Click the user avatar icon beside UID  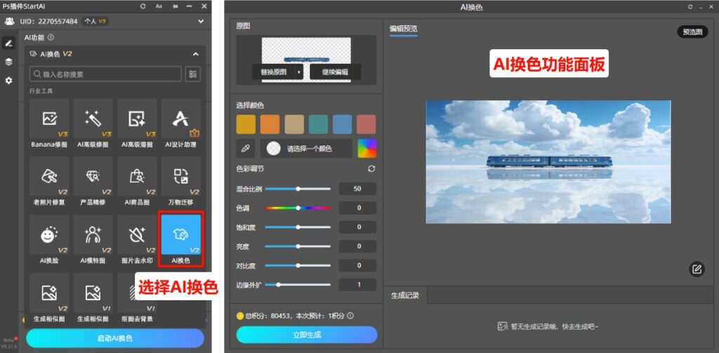(x=9, y=21)
